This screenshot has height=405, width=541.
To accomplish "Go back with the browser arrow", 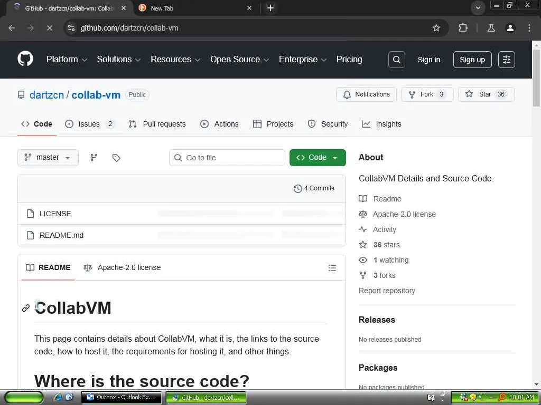I will (x=12, y=28).
